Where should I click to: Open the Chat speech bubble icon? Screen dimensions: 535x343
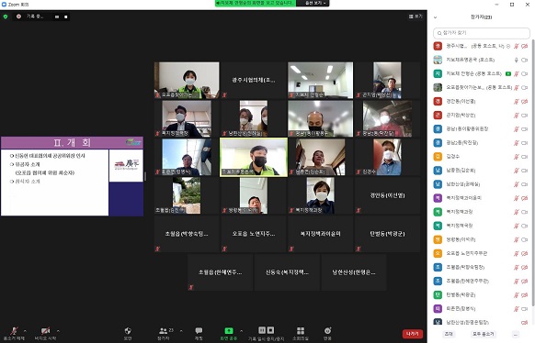[199, 330]
